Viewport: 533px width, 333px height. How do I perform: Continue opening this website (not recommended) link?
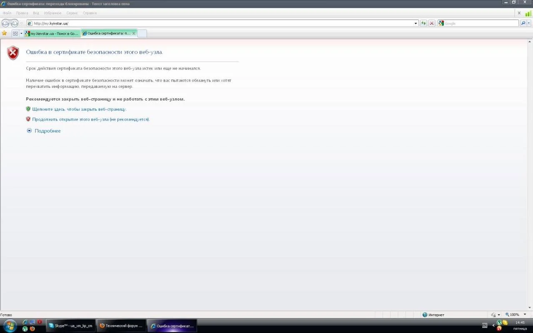[91, 119]
